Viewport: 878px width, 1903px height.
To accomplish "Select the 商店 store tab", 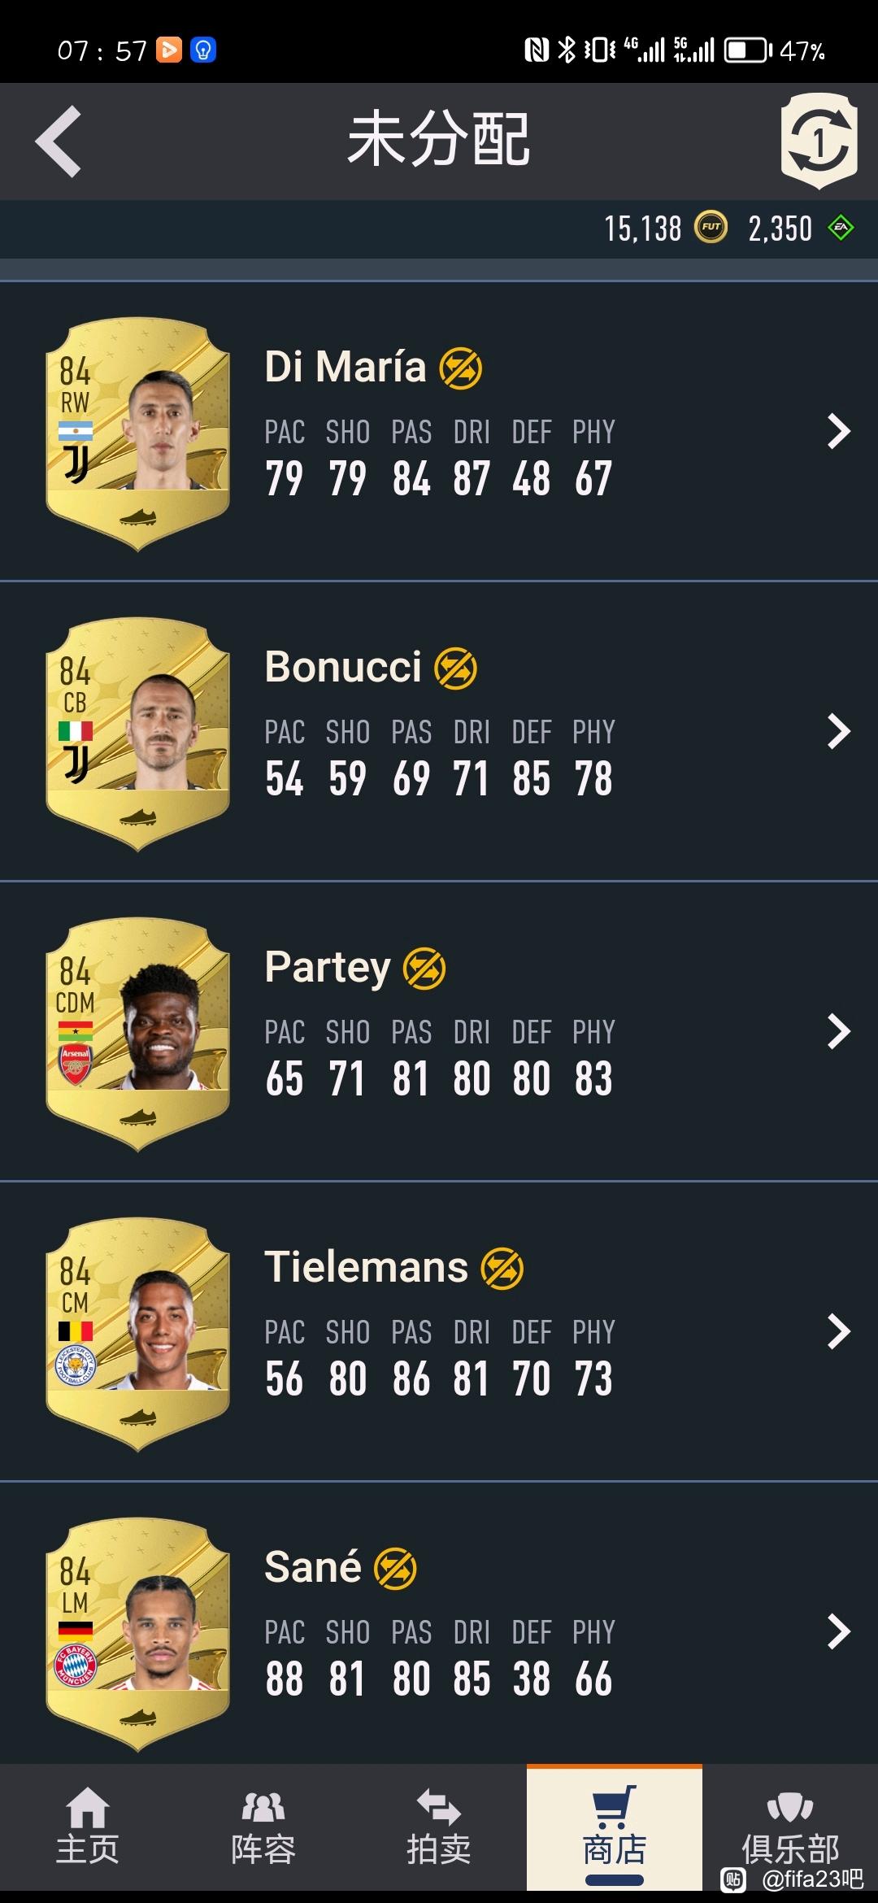I will pos(615,1827).
